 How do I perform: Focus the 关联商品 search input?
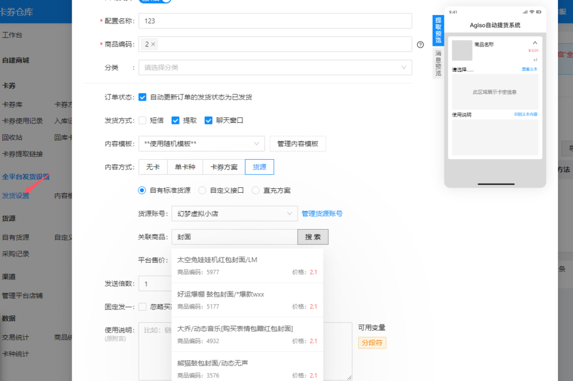click(x=234, y=237)
